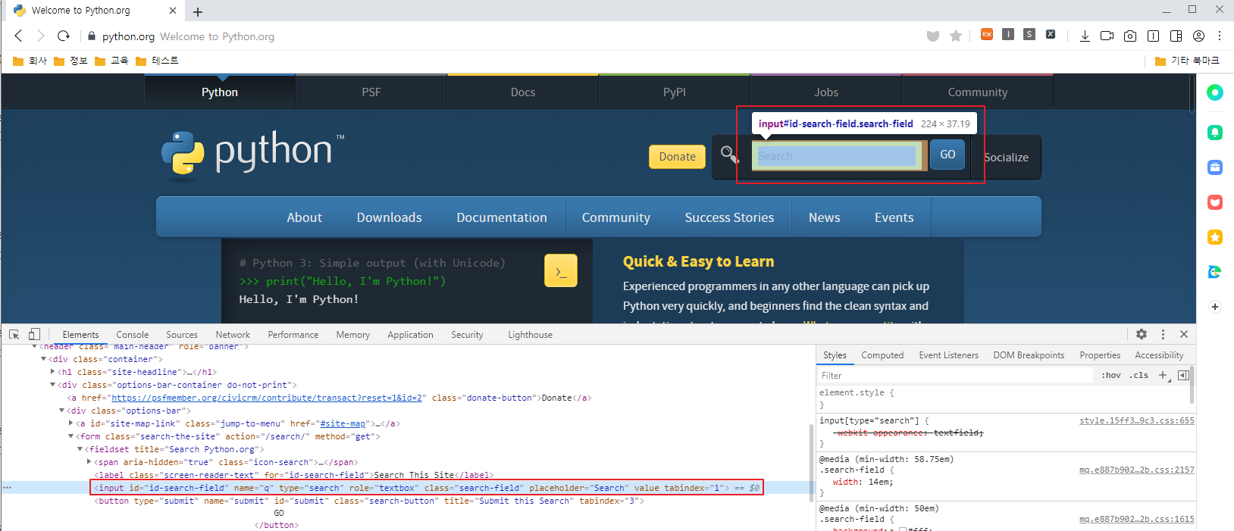The image size is (1234, 531).
Task: Open the PyPI top navigation link
Action: 674,92
